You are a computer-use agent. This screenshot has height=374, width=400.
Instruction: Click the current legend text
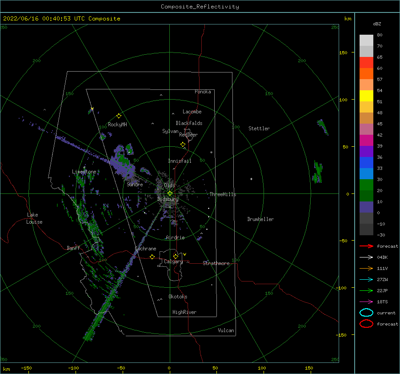point(386,313)
